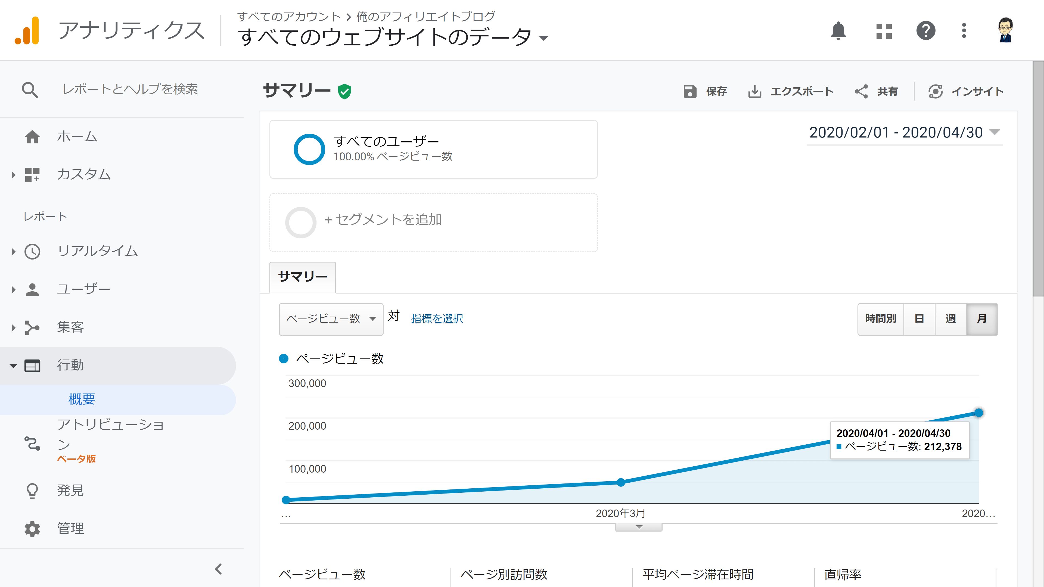
Task: Click the help question mark icon
Action: (926, 31)
